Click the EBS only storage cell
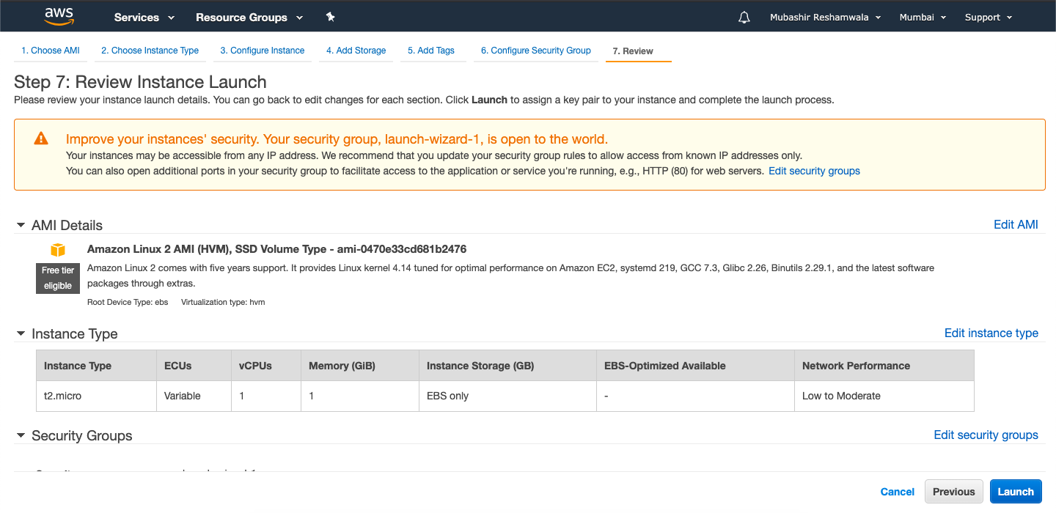This screenshot has width=1056, height=513. click(x=507, y=396)
